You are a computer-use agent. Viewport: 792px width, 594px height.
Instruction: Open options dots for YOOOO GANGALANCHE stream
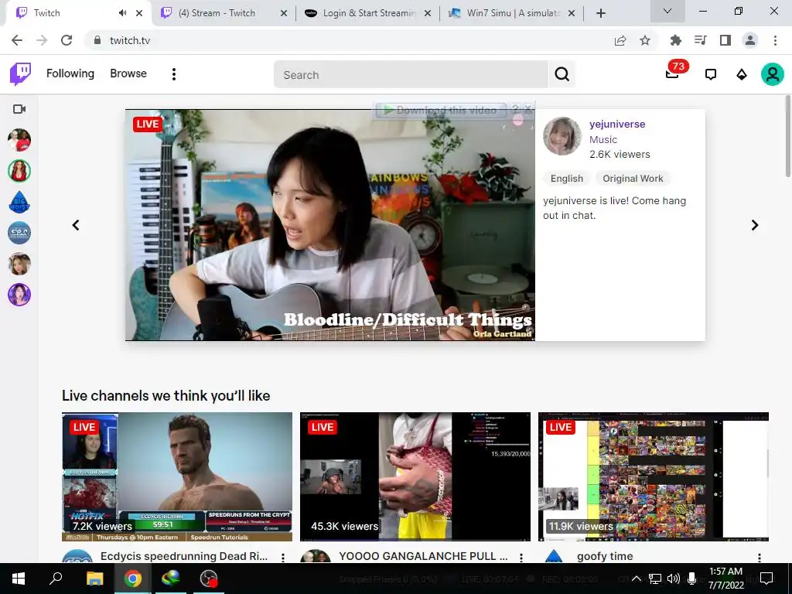(521, 557)
